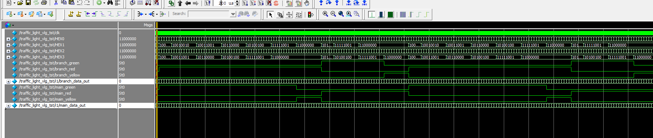Open the New file icon's dropdown arrow

[x=14, y=3]
